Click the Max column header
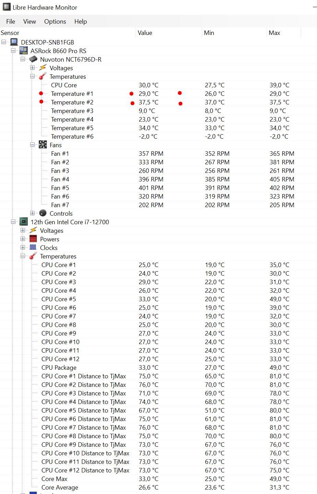The image size is (317, 494). 275,33
